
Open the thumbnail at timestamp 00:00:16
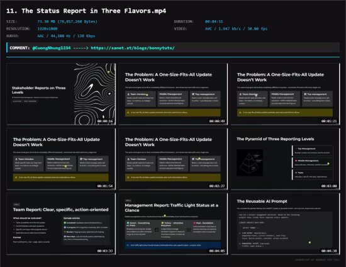(61, 94)
